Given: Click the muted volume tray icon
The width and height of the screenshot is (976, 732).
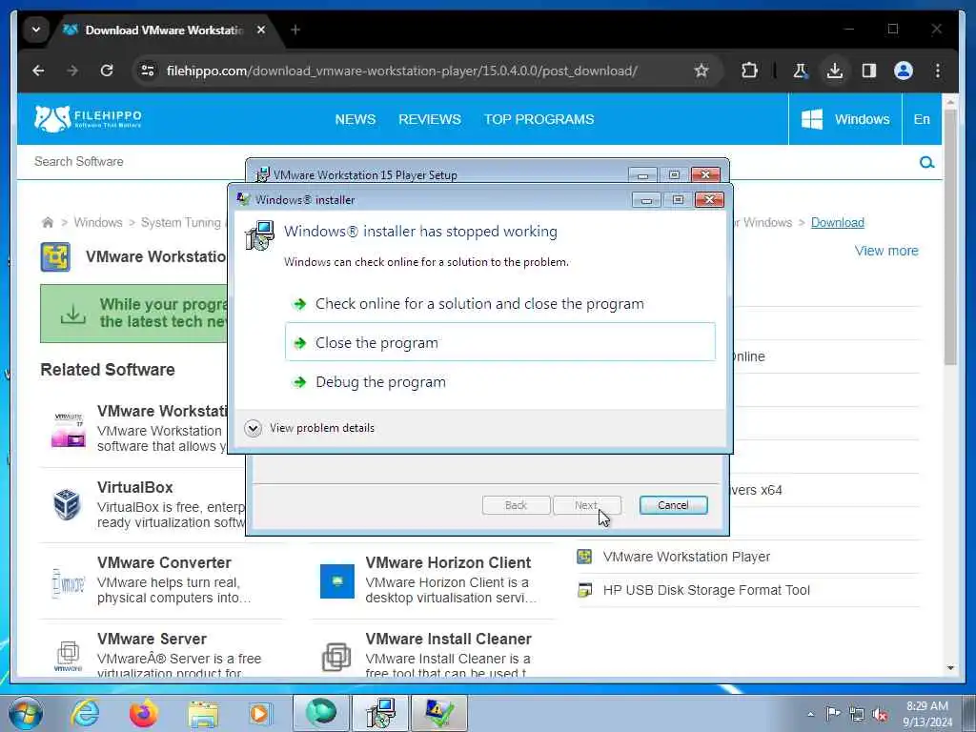Looking at the screenshot, I should coord(880,715).
